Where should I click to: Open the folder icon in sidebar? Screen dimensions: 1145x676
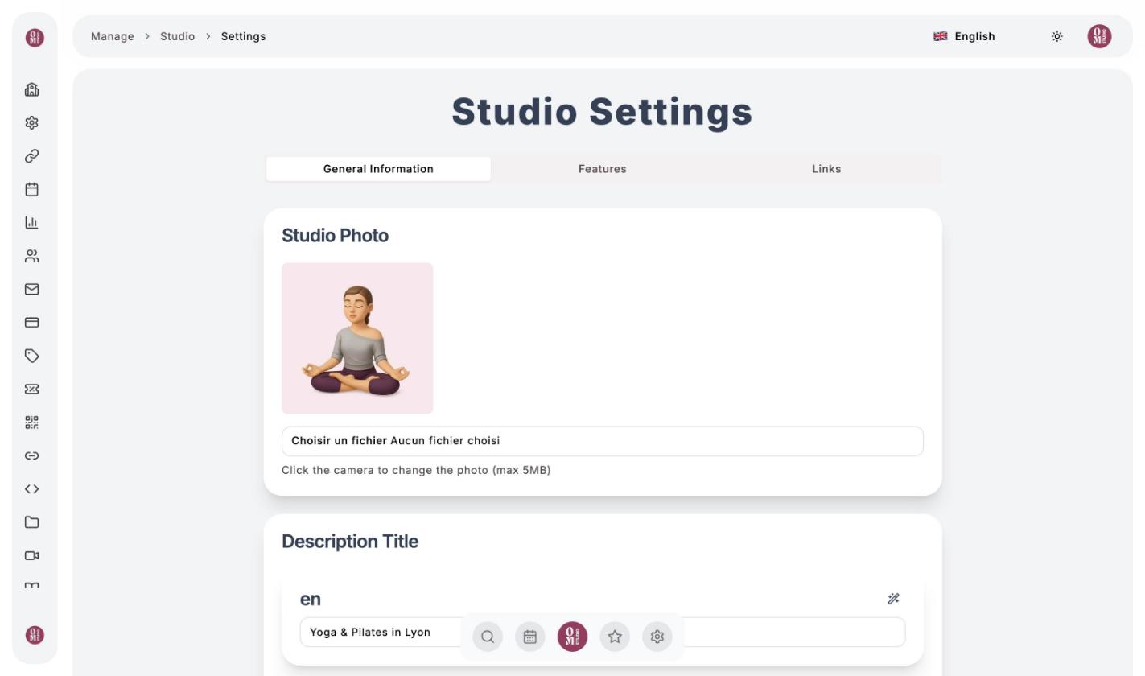pyautogui.click(x=32, y=522)
